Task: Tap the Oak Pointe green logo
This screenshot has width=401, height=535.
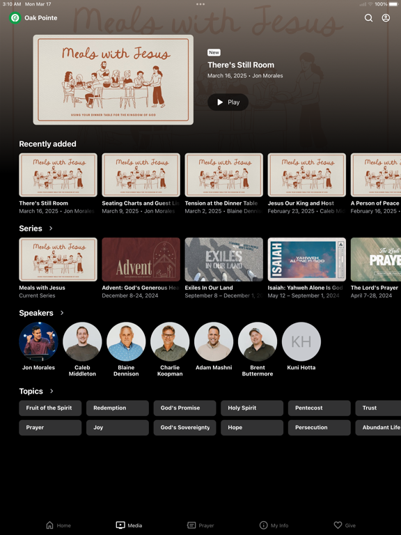Action: tap(15, 17)
